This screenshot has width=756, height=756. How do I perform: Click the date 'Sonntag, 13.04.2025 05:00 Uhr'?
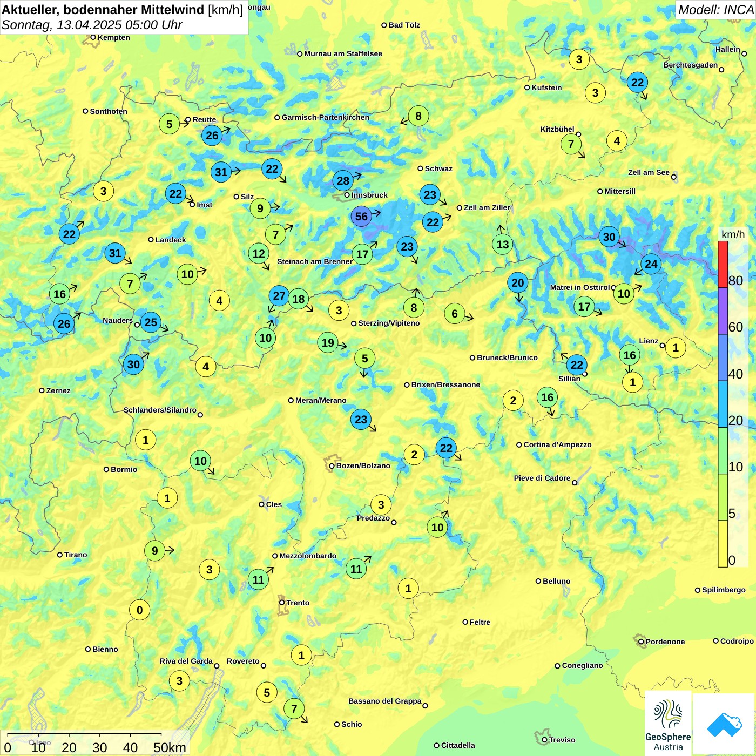(92, 25)
